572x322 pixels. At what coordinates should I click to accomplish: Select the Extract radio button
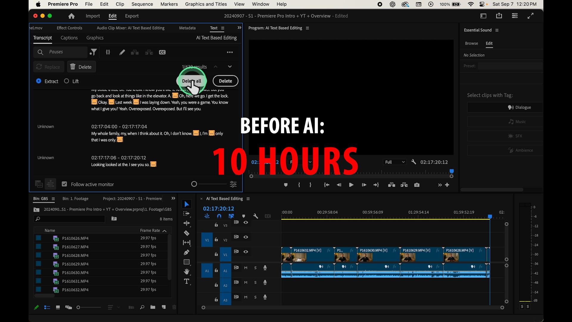38,81
